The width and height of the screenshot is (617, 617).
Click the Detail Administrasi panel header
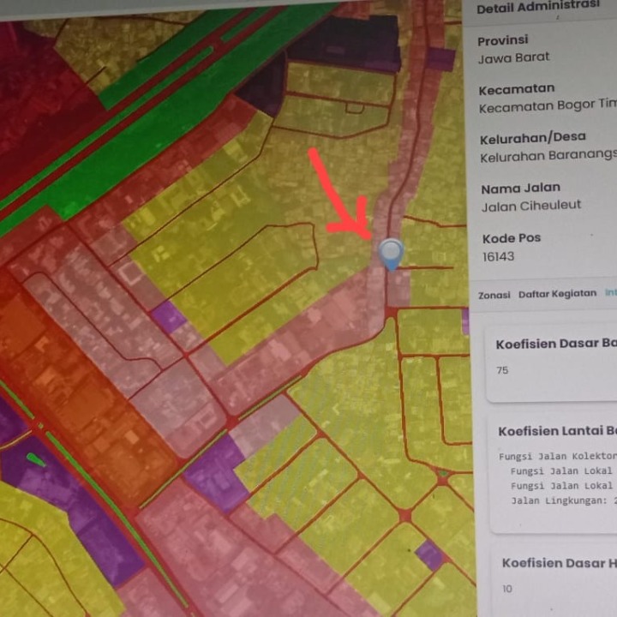point(538,9)
